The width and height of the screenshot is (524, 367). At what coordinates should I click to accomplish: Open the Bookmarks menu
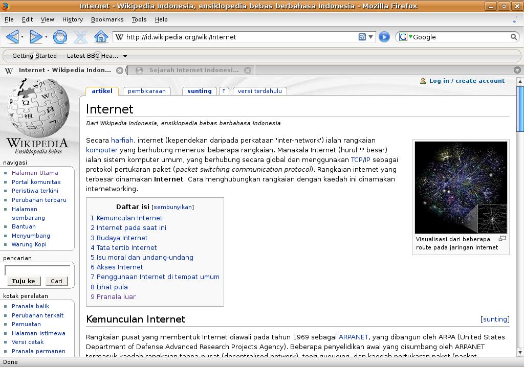(107, 19)
